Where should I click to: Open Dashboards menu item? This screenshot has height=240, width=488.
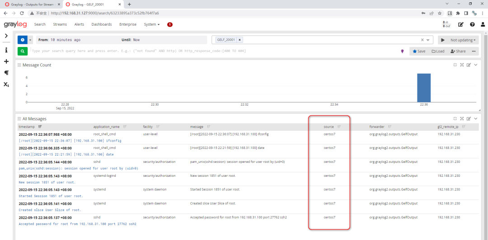click(x=102, y=24)
